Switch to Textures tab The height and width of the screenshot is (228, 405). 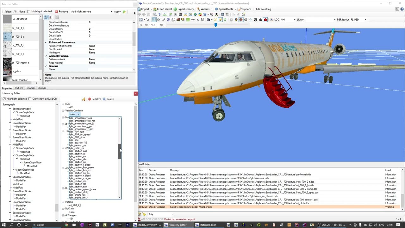[x=19, y=88]
